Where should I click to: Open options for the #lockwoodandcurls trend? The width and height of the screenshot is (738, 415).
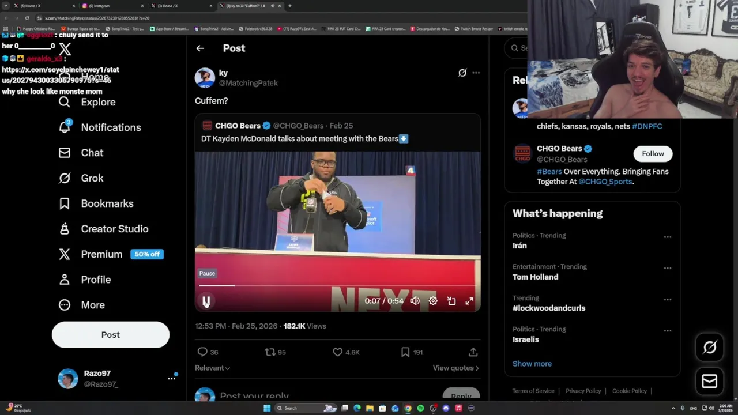pyautogui.click(x=667, y=299)
